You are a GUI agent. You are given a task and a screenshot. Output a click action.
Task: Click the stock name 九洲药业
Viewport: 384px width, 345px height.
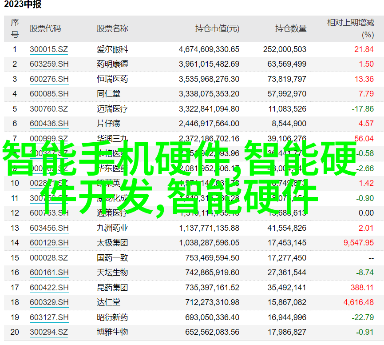point(112,228)
